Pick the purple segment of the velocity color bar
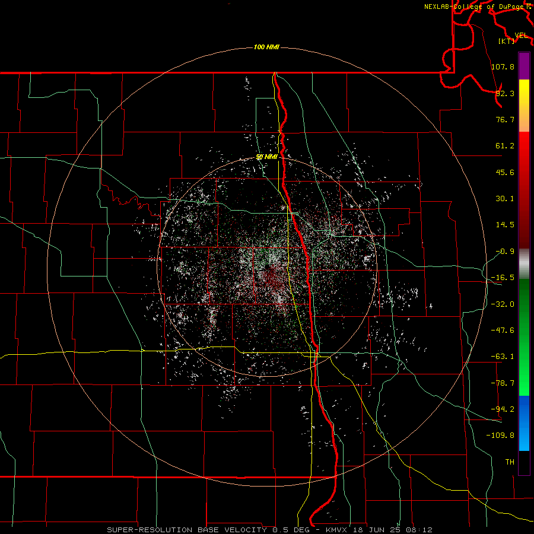The width and height of the screenshot is (534, 534). click(524, 66)
